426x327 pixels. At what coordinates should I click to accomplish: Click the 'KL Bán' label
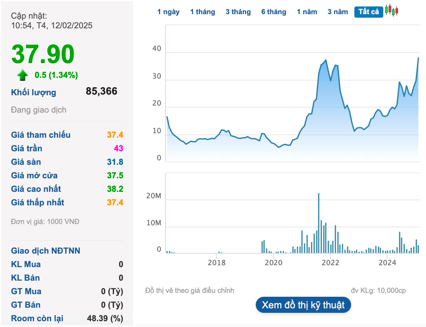point(25,278)
